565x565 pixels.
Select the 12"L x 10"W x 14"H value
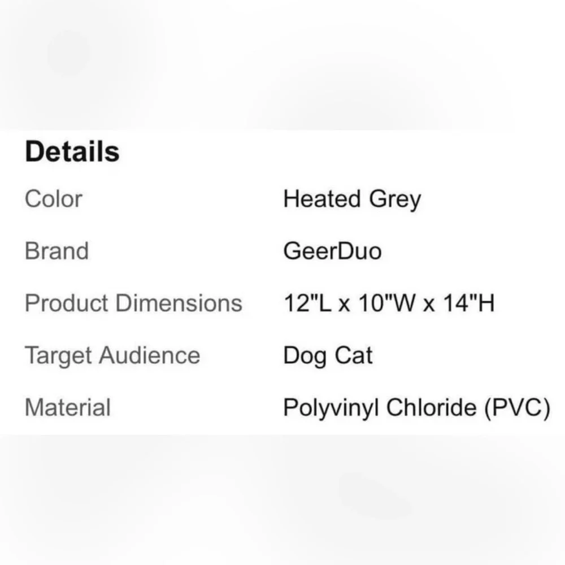pyautogui.click(x=389, y=303)
